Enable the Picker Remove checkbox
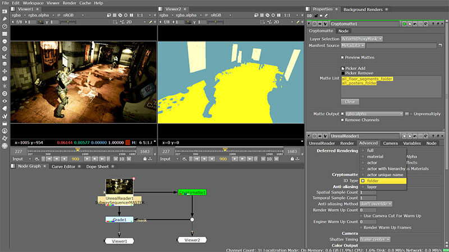449x252 pixels. [343, 73]
